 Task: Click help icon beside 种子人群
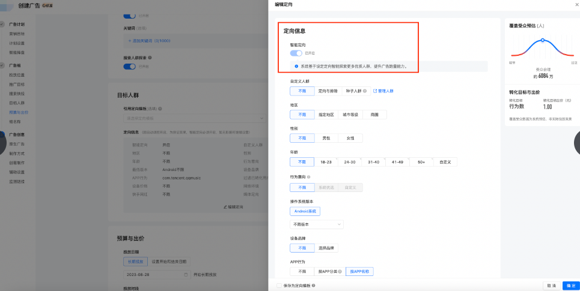[x=365, y=91]
